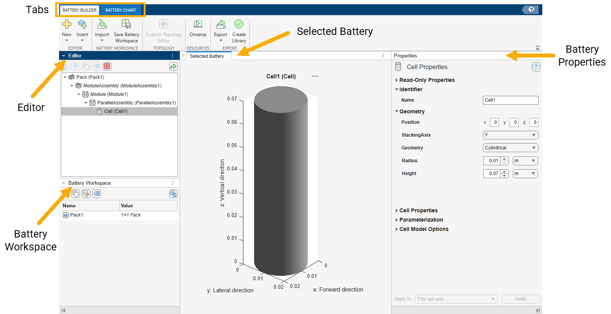
Task: Collapse the ModuleAssembly1 tree node
Action: pos(72,86)
